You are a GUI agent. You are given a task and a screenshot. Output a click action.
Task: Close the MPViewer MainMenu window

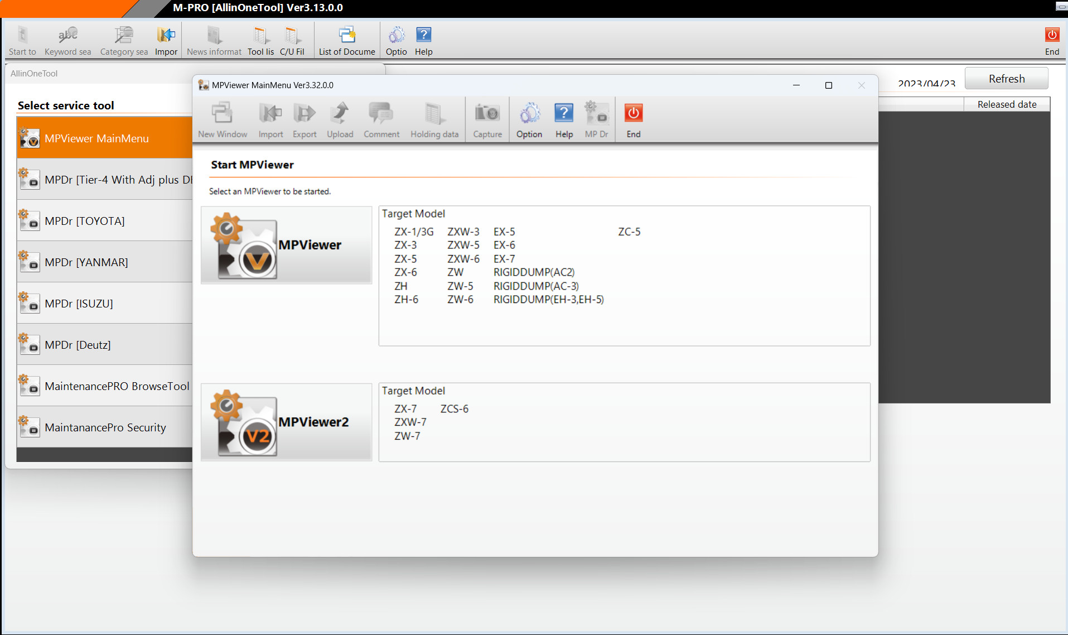(x=861, y=85)
